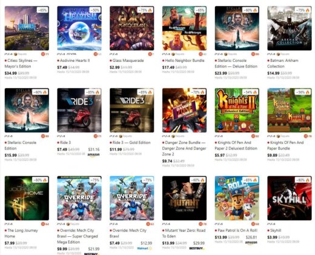Click the -85% discount badge on Ride 3 Gold Edition

coord(145,92)
